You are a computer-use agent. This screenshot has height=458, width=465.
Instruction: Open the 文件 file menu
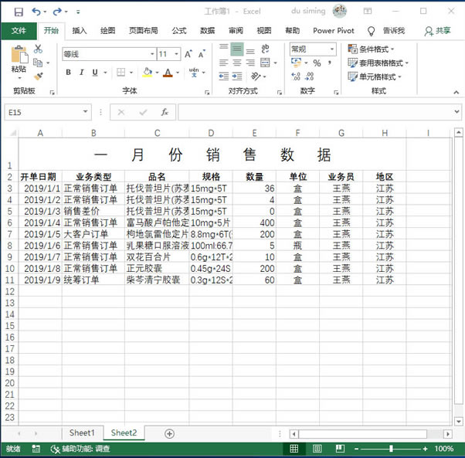(19, 31)
